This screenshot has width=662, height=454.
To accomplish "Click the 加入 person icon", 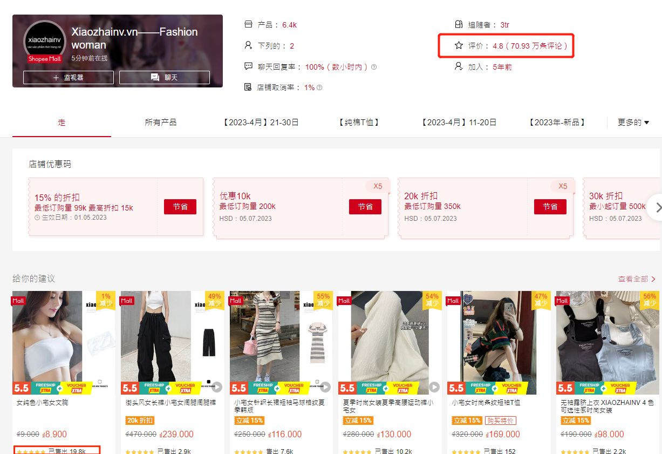I will click(458, 67).
